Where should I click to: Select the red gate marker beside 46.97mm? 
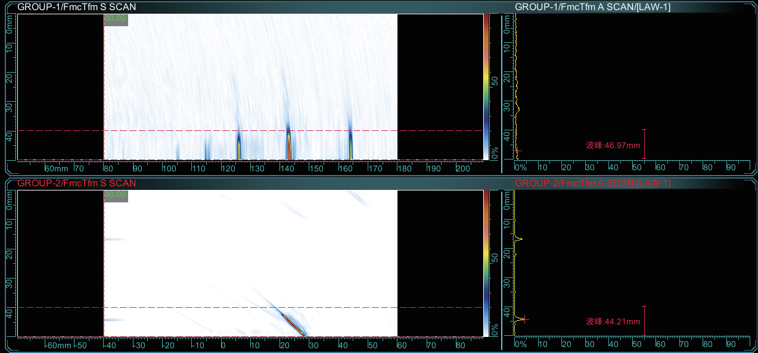(x=644, y=144)
